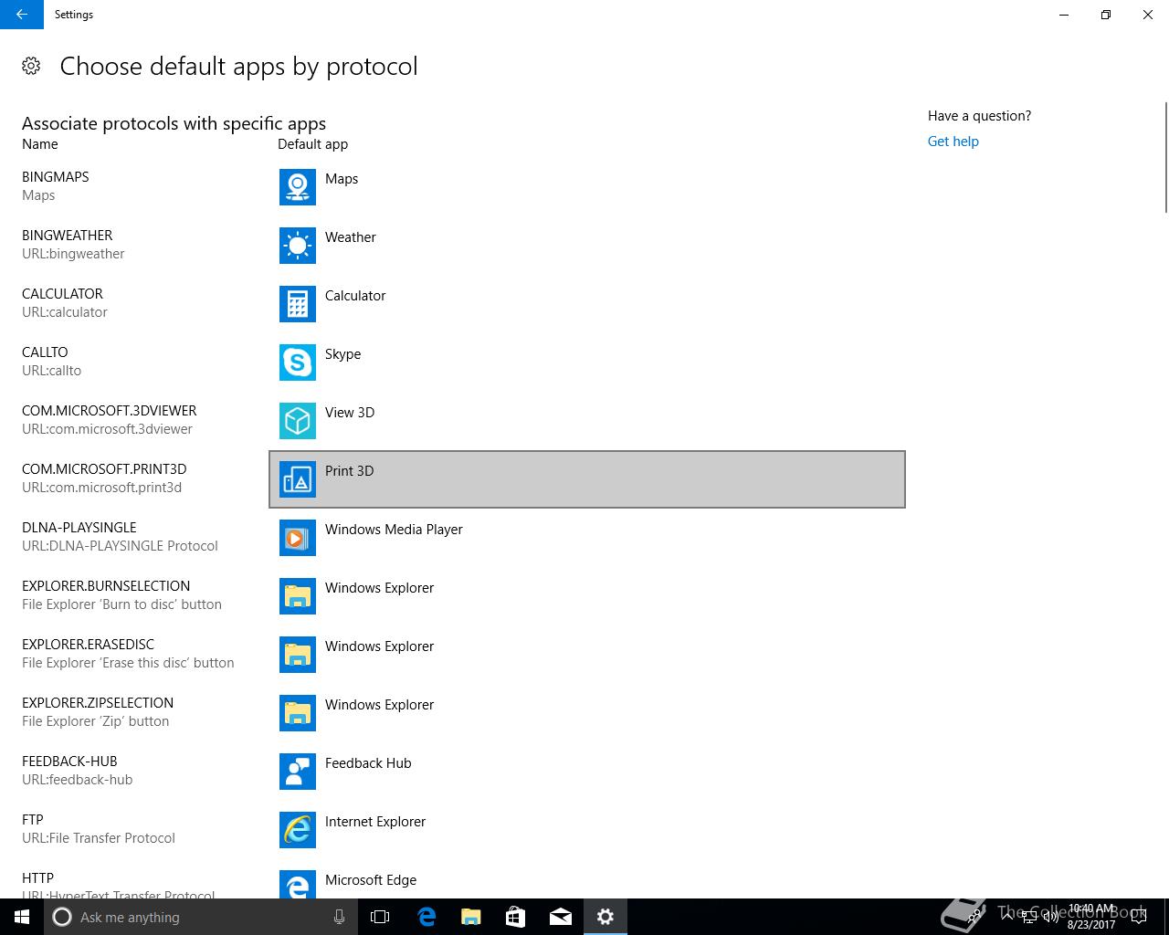Click the View 3D app icon
Screen dimensions: 1169x935
coord(298,421)
